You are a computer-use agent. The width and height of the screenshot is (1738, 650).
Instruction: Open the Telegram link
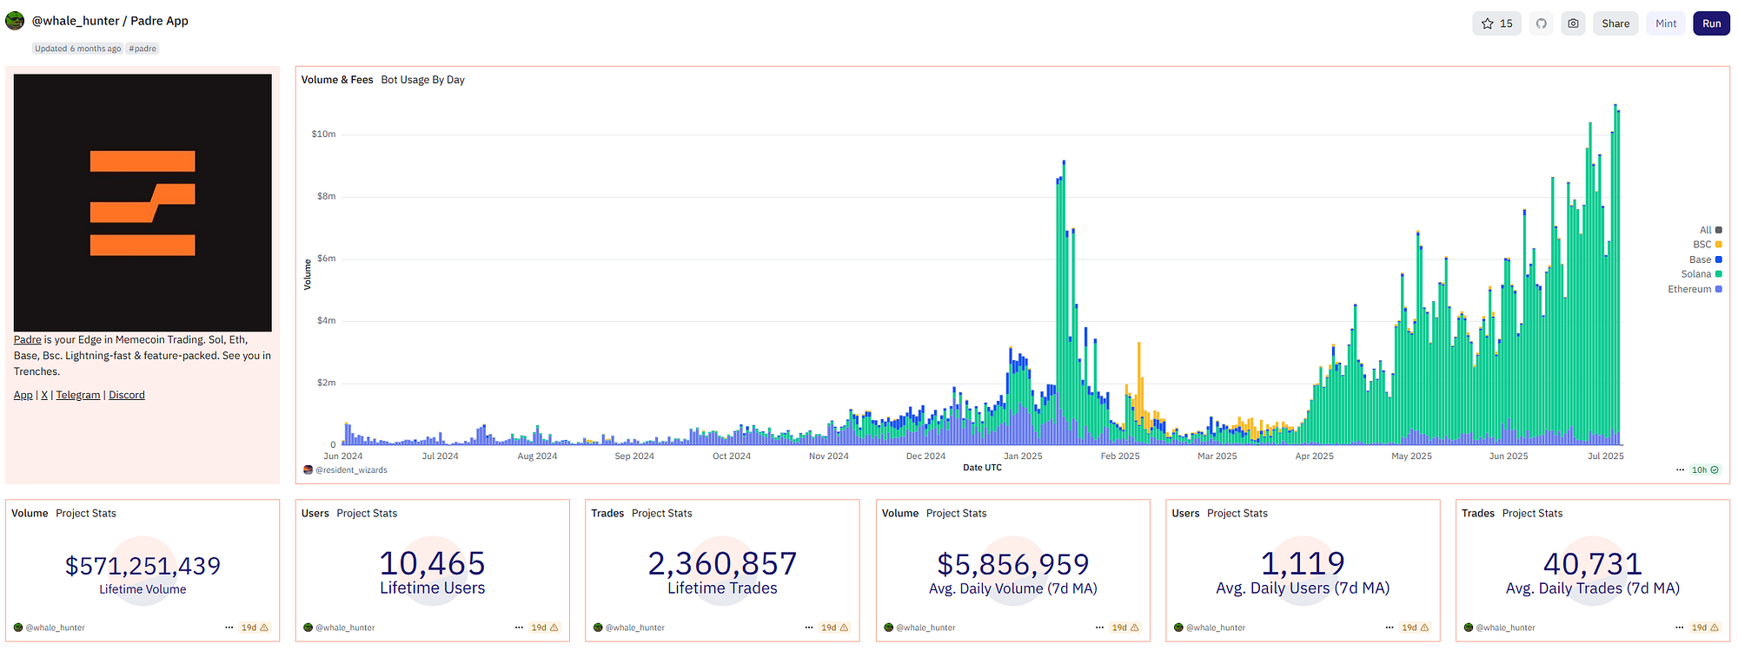click(x=78, y=395)
